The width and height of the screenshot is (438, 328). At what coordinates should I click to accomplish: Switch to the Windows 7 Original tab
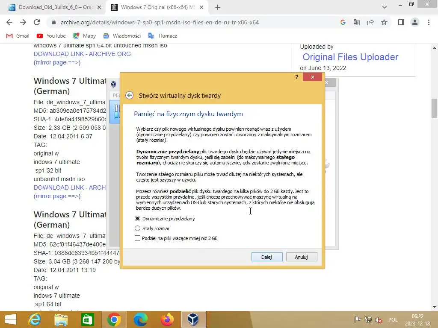point(157,7)
